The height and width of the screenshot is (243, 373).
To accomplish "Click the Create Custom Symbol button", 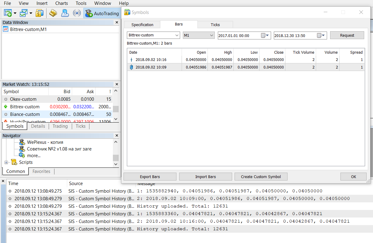I will click(261, 177).
